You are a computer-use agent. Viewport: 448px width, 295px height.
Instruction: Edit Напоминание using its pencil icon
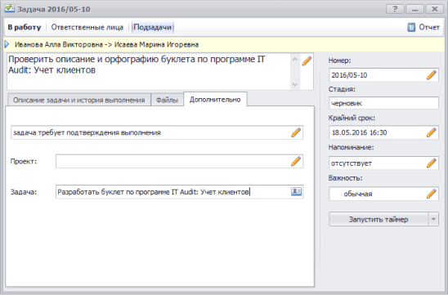[432, 163]
